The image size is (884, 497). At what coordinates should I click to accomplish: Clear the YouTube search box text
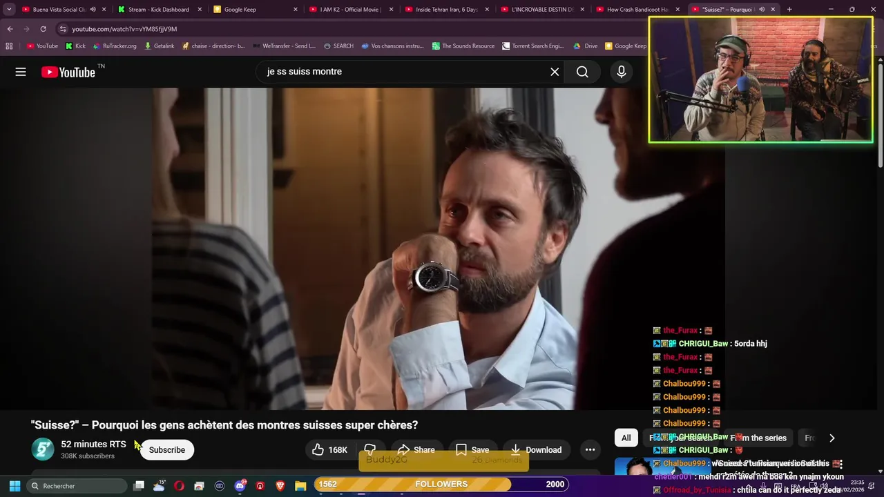pos(555,72)
